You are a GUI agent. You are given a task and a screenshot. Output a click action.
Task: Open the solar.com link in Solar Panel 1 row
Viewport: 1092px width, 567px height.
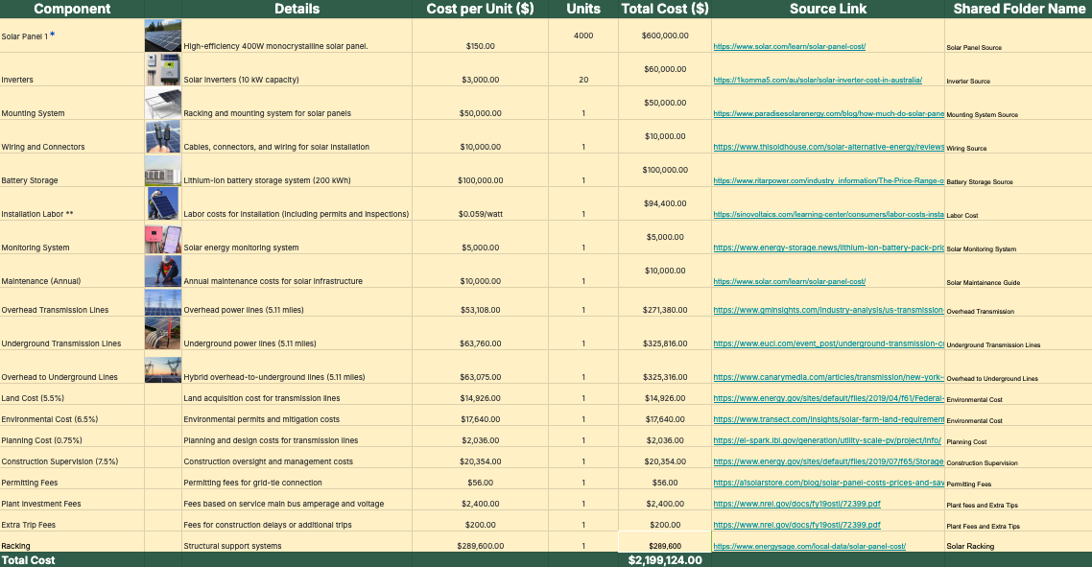(789, 47)
